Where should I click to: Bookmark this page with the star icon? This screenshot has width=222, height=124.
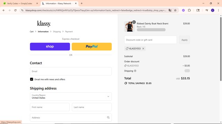(175, 10)
